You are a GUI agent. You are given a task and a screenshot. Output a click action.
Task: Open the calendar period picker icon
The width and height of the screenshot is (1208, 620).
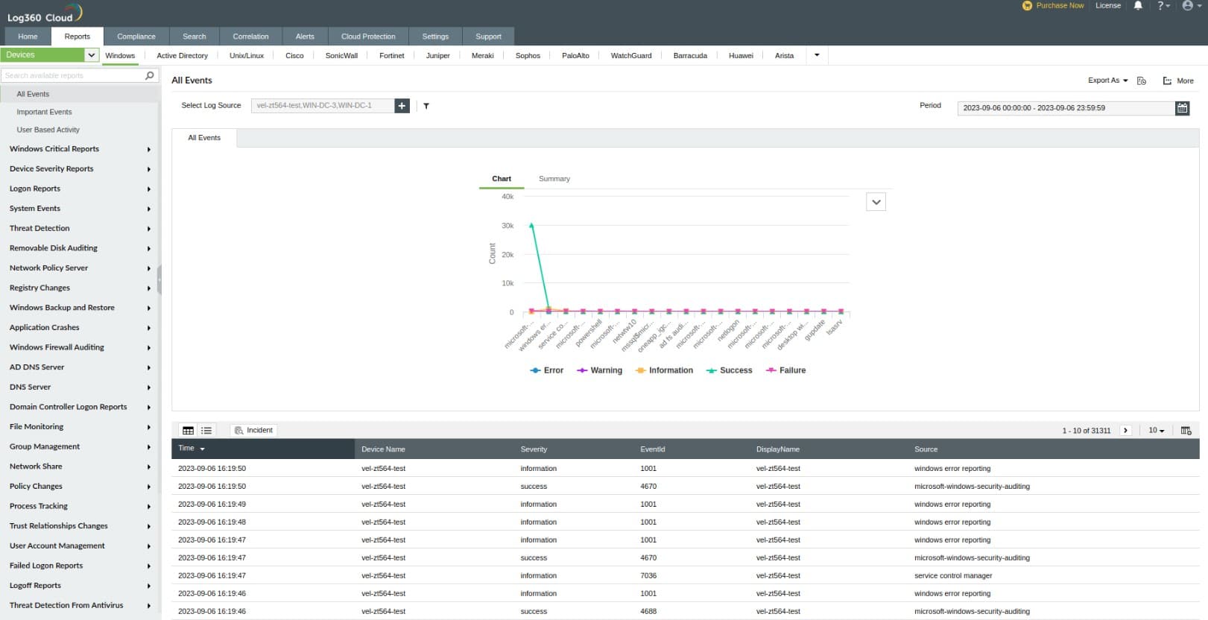(1182, 108)
